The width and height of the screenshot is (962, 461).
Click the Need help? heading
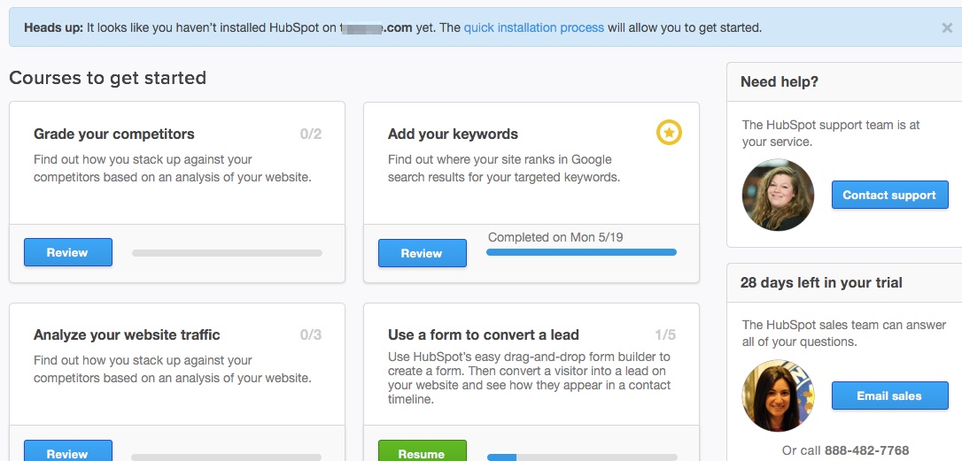pyautogui.click(x=780, y=81)
